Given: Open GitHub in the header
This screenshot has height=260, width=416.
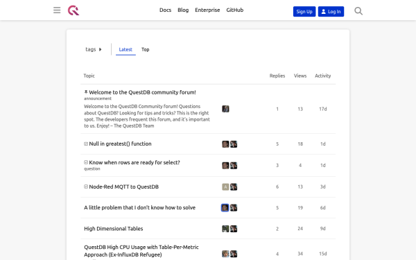Looking at the screenshot, I should click(235, 10).
